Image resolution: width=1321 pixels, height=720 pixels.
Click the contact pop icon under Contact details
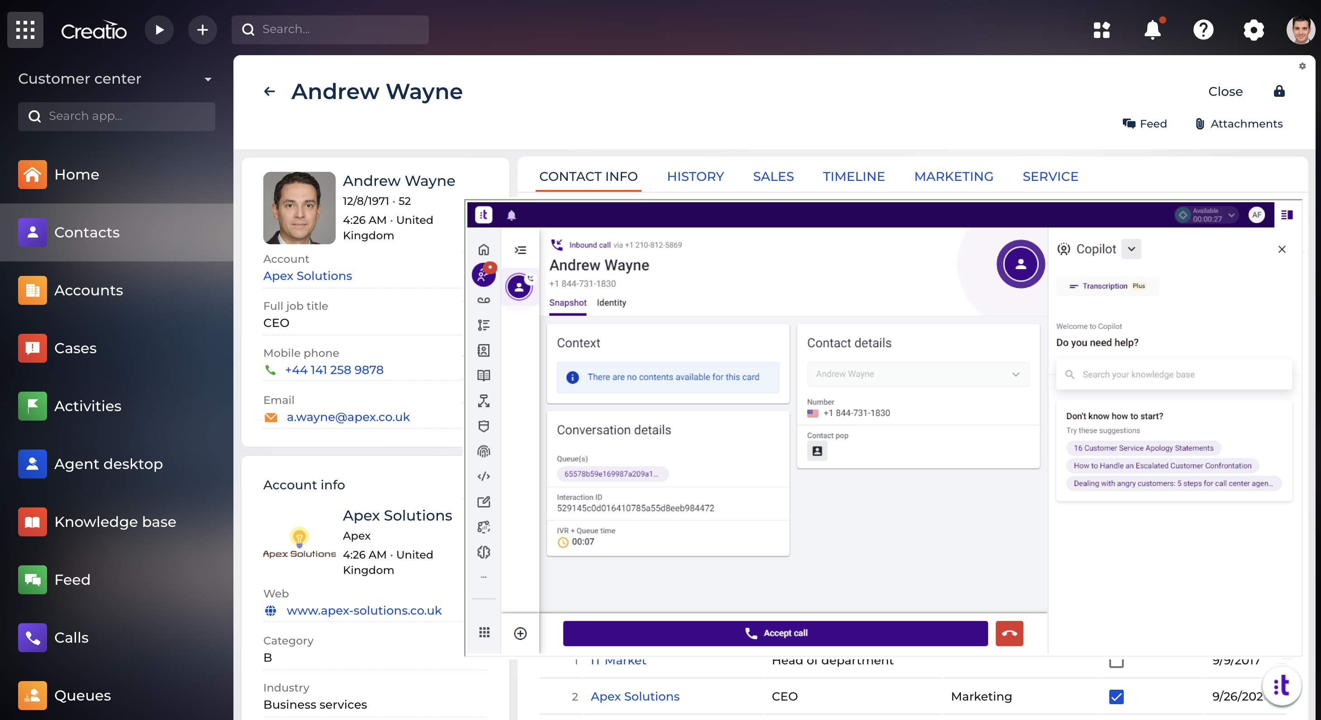click(817, 451)
